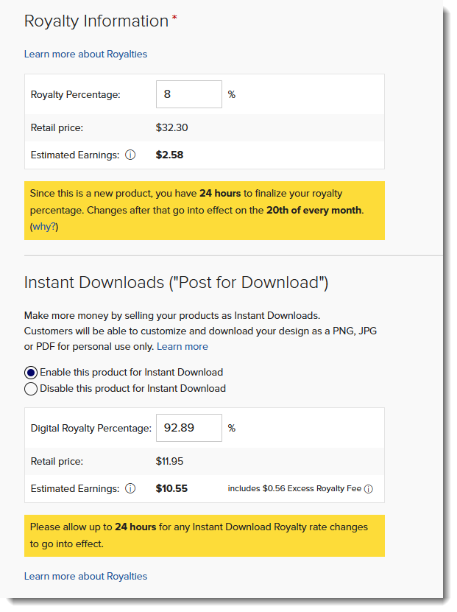Viewport: 457px width, 612px height.
Task: Click the $2.58 estimated earnings amount
Action: tap(169, 155)
